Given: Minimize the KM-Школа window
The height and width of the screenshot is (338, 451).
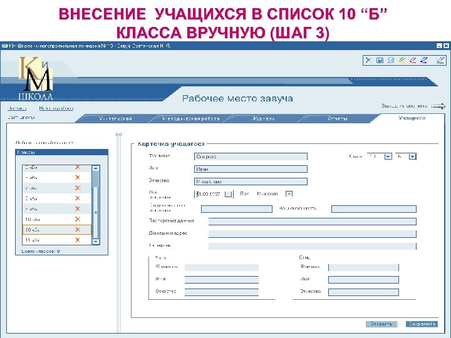Looking at the screenshot, I should 439,46.
